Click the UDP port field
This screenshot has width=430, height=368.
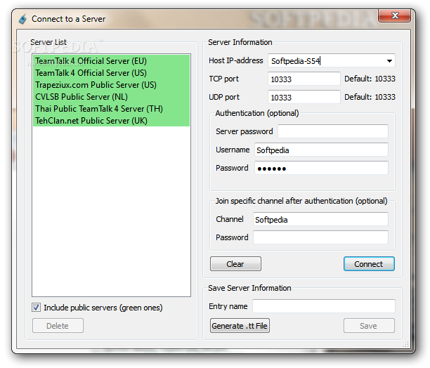click(x=304, y=97)
